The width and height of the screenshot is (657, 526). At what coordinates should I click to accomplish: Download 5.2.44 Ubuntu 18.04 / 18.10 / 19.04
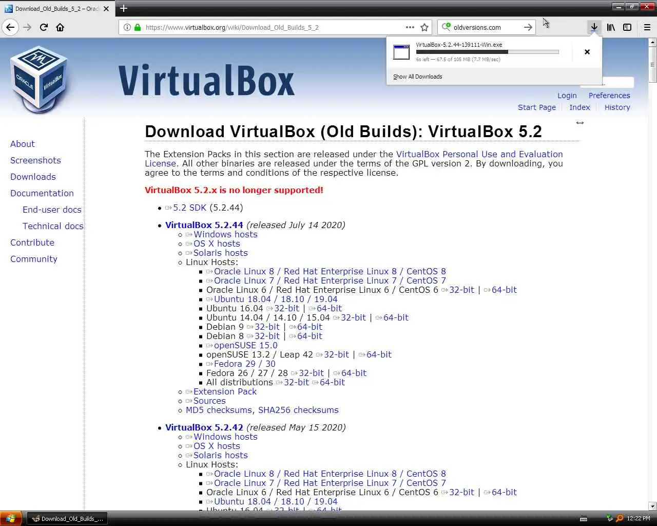coord(276,299)
